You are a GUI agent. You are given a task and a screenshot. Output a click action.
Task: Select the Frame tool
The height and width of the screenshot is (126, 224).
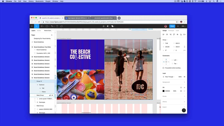coord(42,26)
